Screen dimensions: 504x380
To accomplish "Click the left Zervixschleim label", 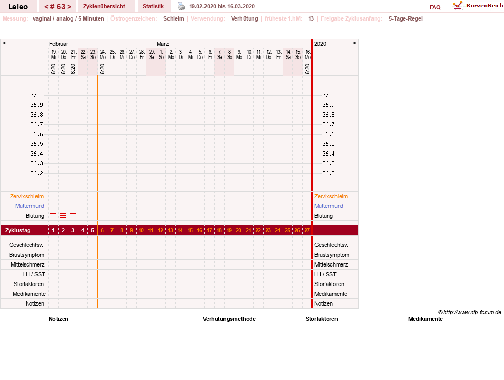I will [27, 196].
